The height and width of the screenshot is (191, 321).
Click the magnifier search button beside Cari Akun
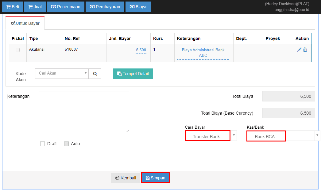(95, 74)
